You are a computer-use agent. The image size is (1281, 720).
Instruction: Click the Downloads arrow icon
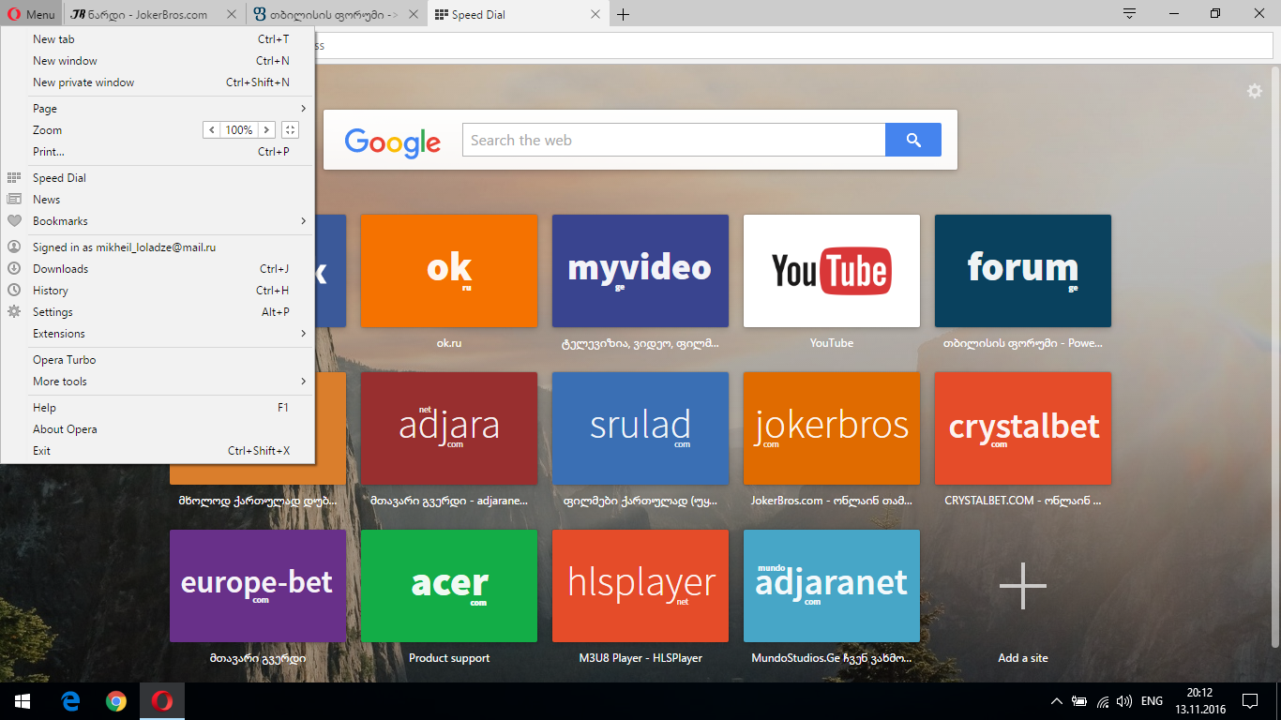(14, 269)
